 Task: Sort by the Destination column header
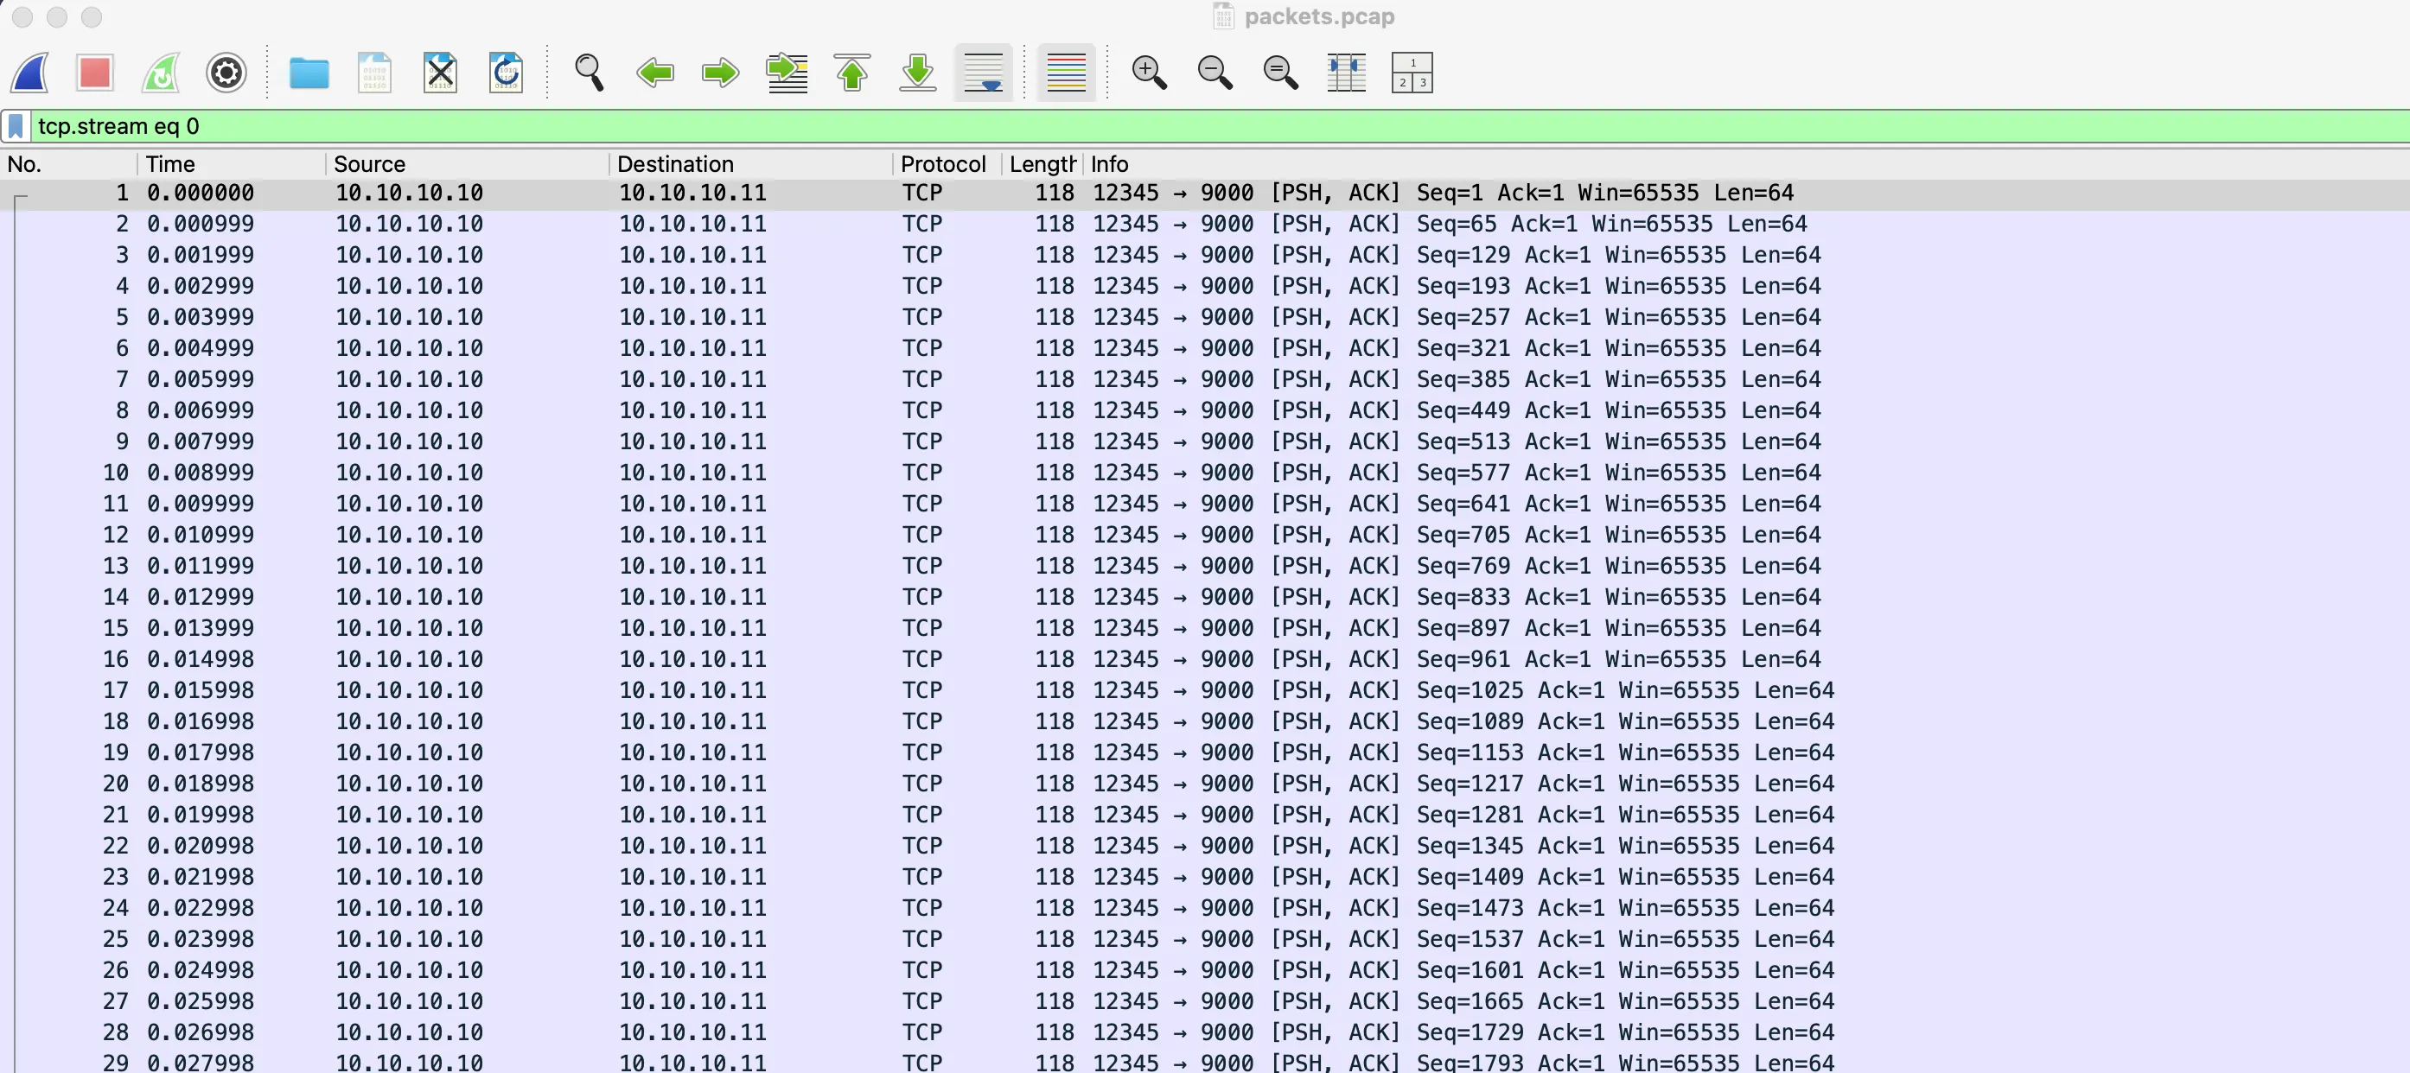click(x=751, y=164)
